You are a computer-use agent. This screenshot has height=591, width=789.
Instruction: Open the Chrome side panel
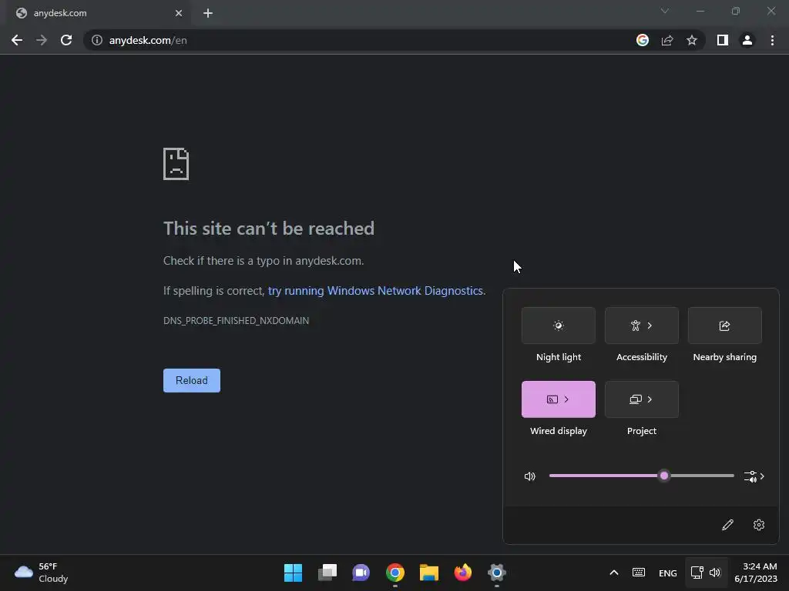tap(723, 40)
